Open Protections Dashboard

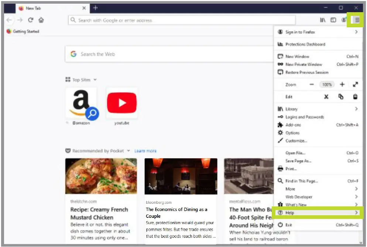pyautogui.click(x=318, y=44)
